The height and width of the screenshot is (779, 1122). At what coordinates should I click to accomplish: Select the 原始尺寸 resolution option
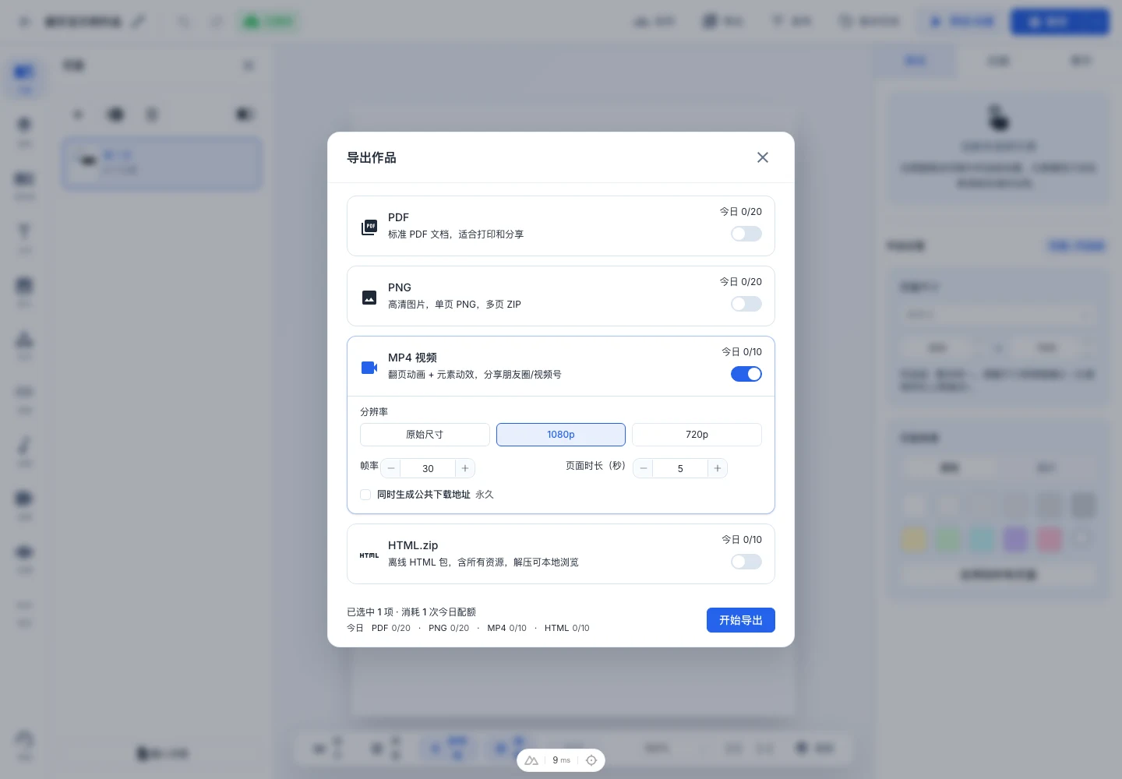(x=425, y=435)
